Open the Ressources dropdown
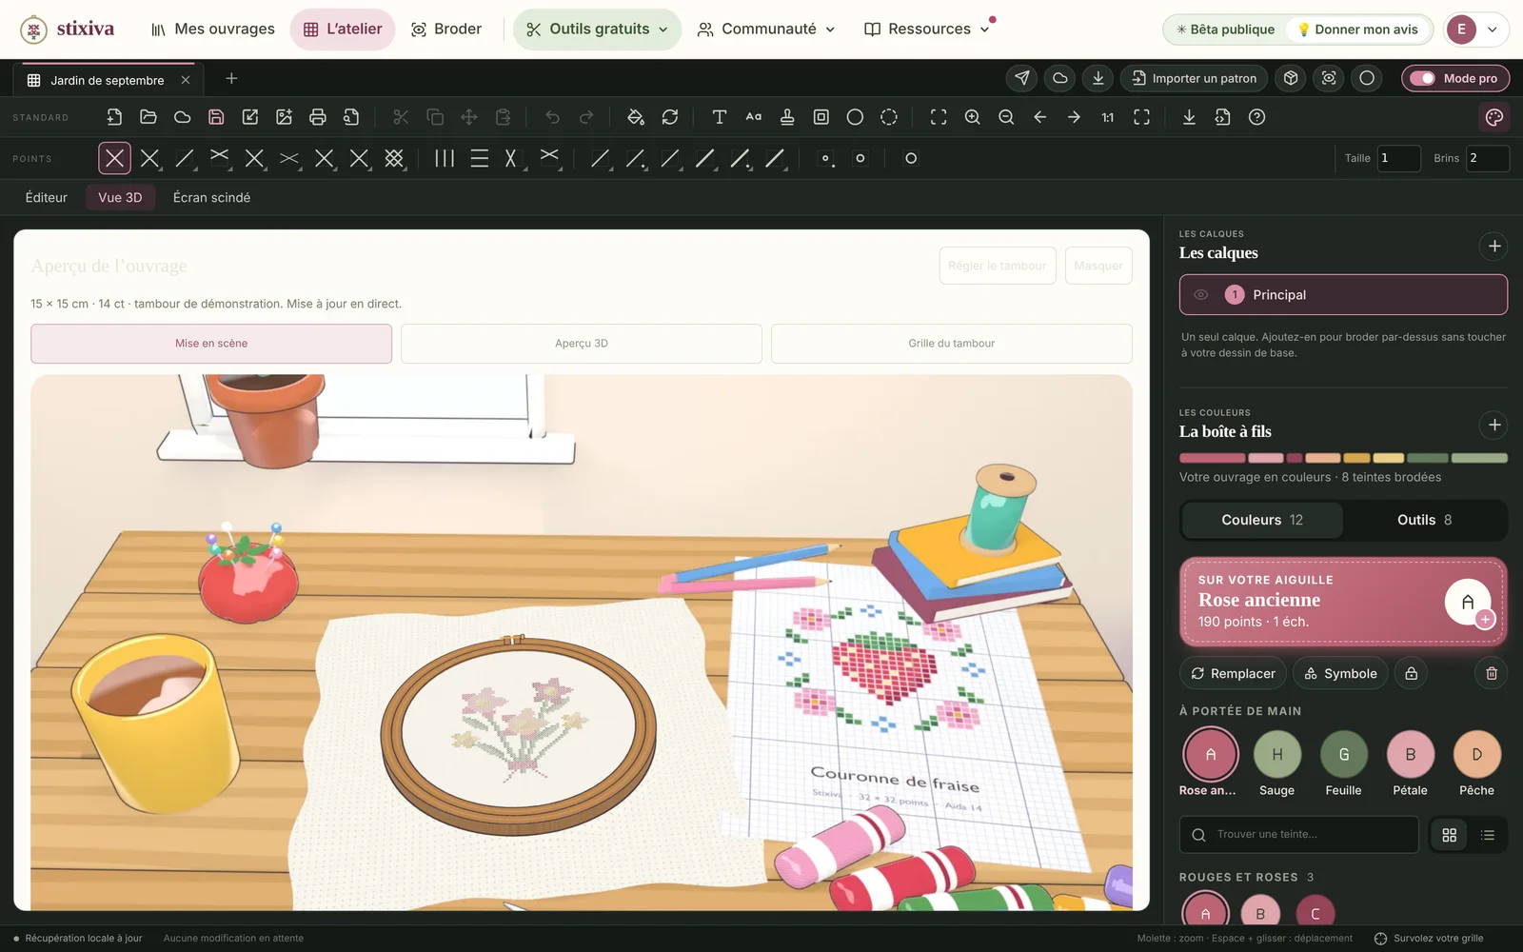The width and height of the screenshot is (1523, 952). tap(927, 30)
